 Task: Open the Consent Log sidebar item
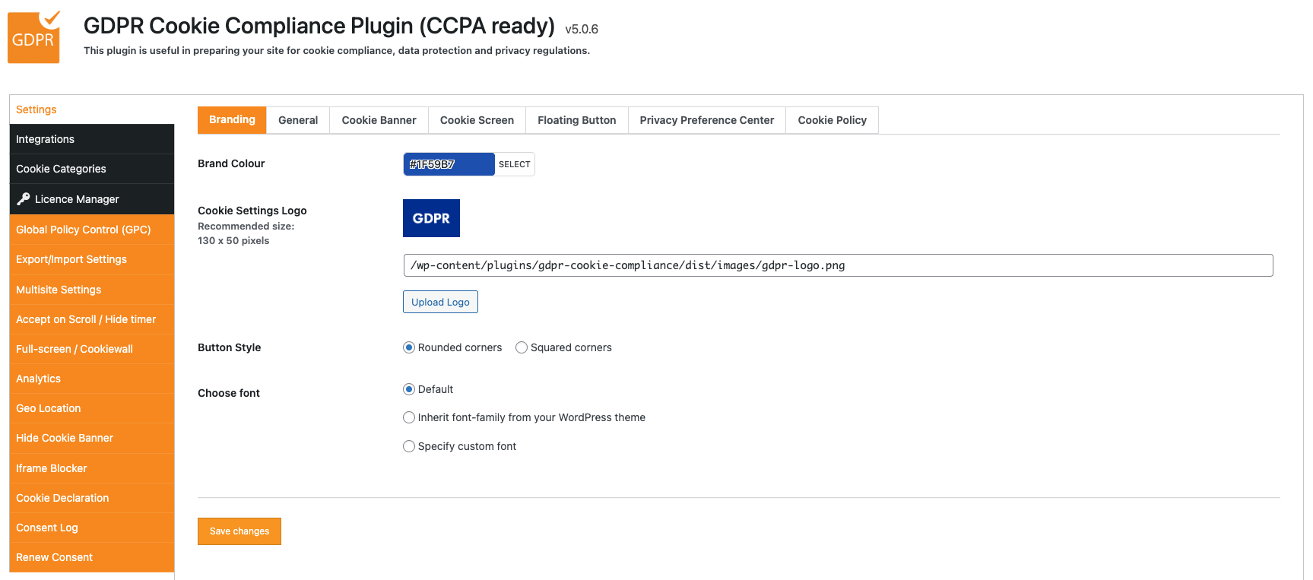pyautogui.click(x=47, y=528)
